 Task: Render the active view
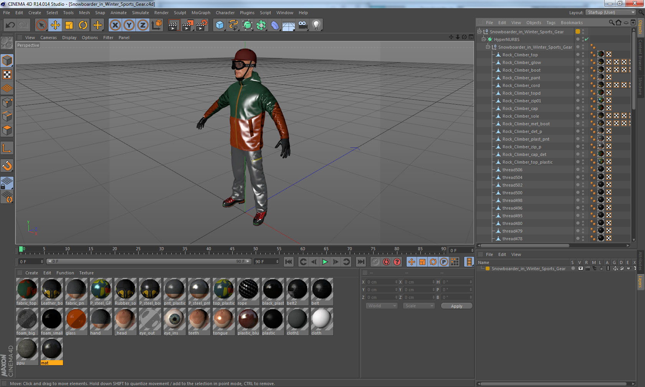click(174, 25)
